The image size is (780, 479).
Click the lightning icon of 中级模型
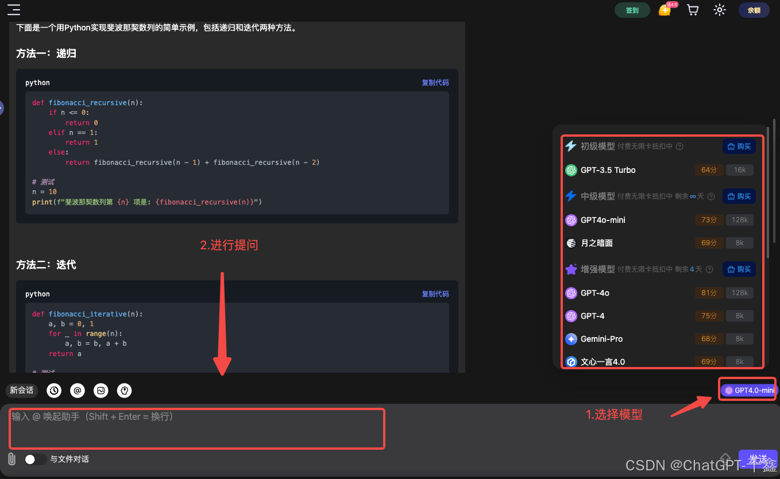point(571,196)
